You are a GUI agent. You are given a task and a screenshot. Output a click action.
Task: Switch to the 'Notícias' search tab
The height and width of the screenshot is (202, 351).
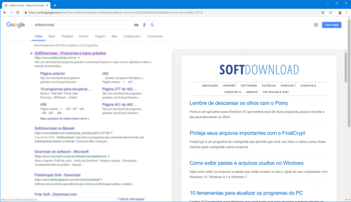84,36
